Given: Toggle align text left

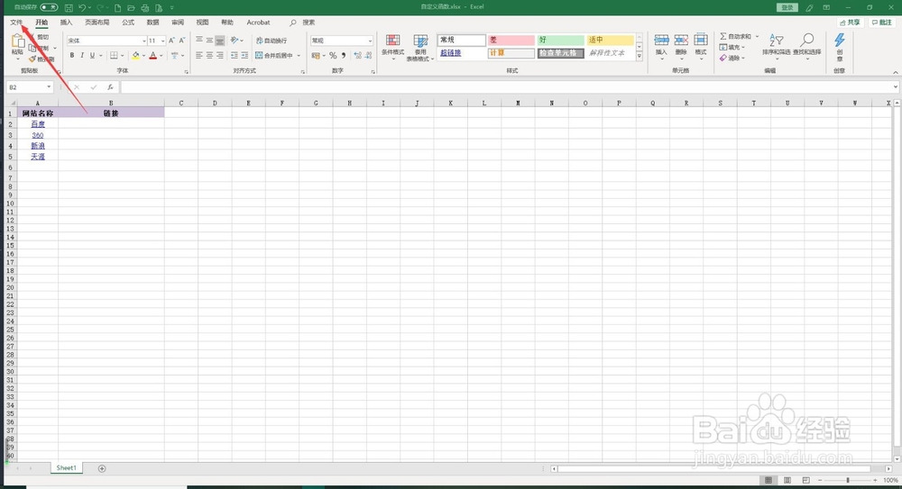Looking at the screenshot, I should [x=199, y=55].
